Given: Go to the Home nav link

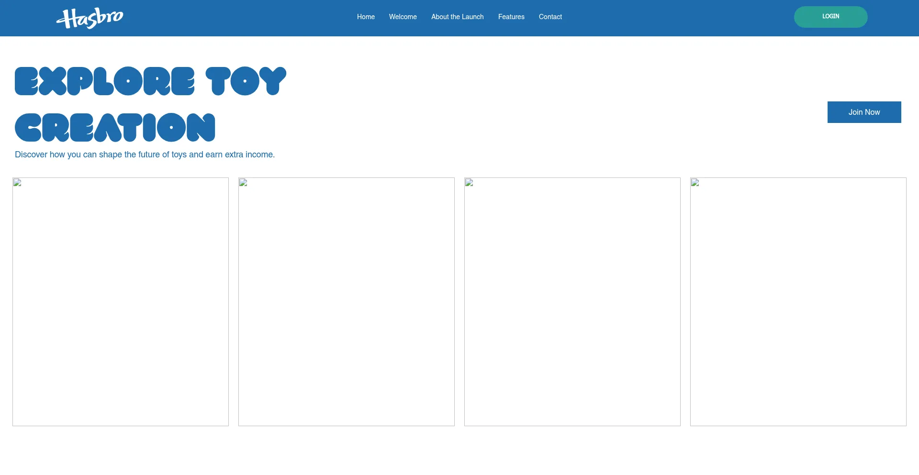Looking at the screenshot, I should (x=366, y=17).
